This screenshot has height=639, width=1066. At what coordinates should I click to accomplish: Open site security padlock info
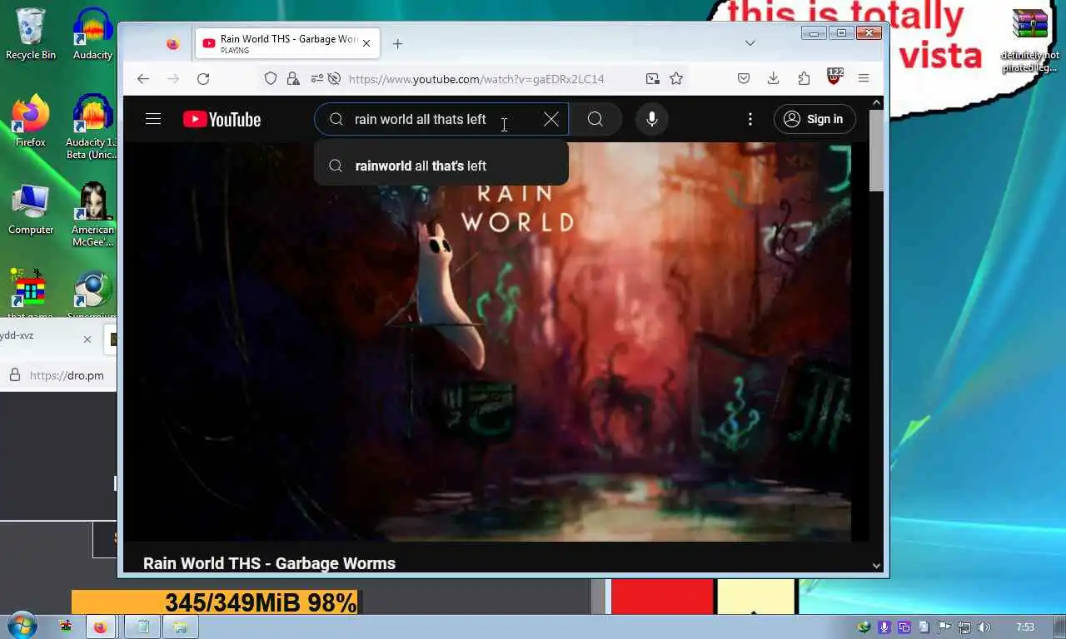click(x=292, y=78)
